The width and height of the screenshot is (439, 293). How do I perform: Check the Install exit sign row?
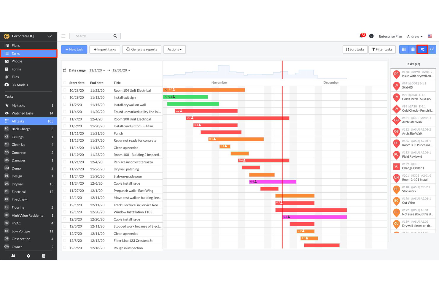[65, 97]
